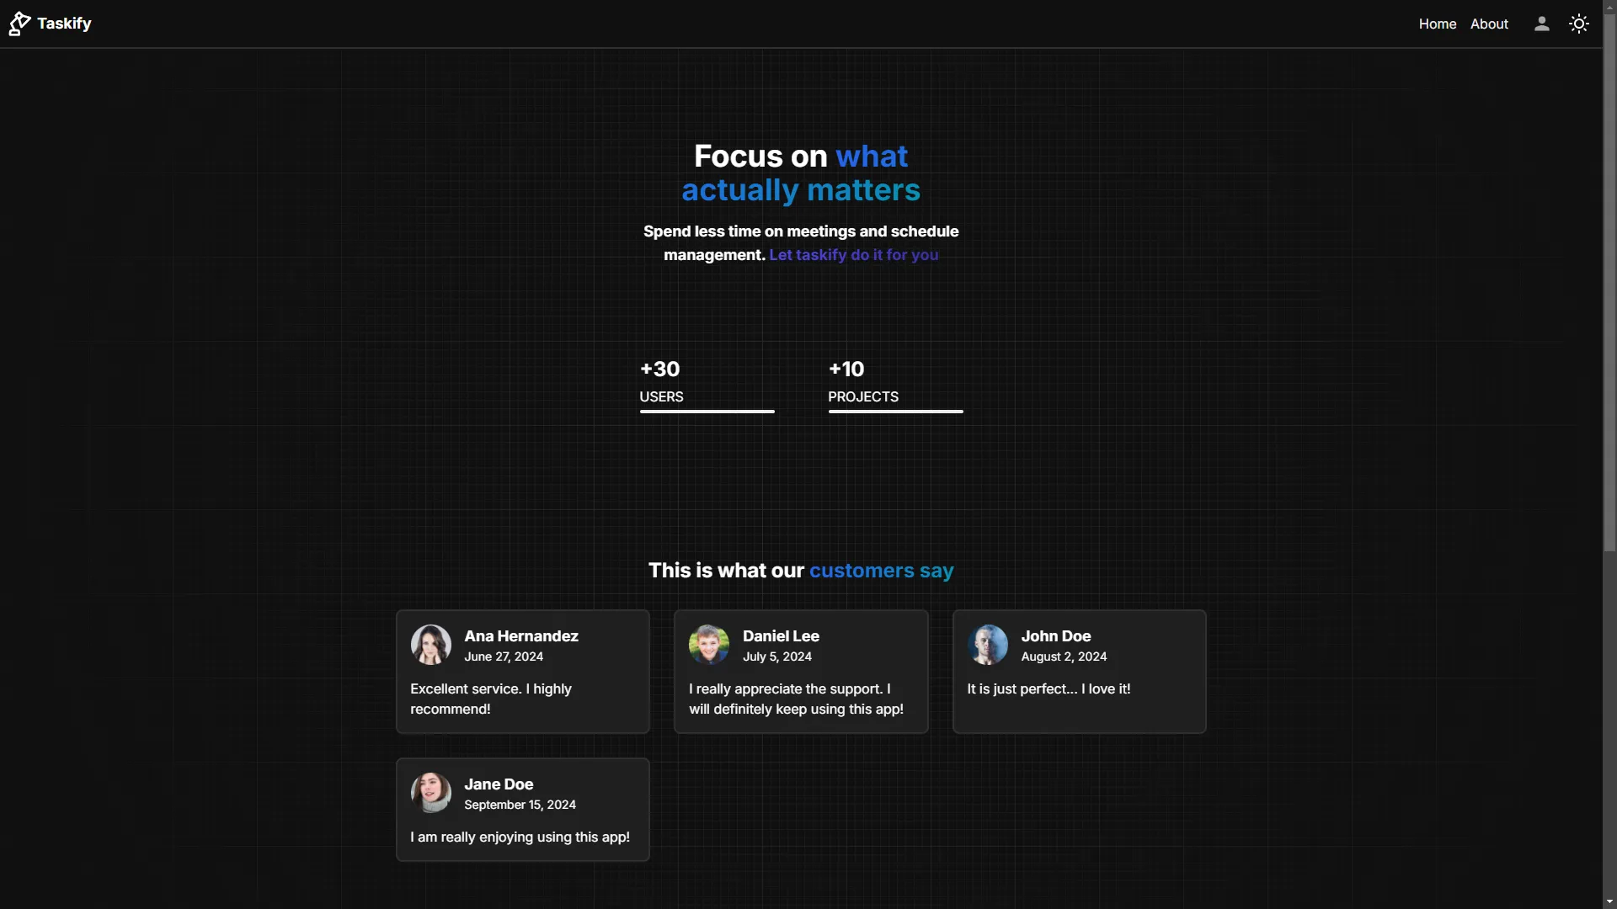This screenshot has height=909, width=1617.
Task: Click Ana Hernandez's avatar photo
Action: coord(430,645)
